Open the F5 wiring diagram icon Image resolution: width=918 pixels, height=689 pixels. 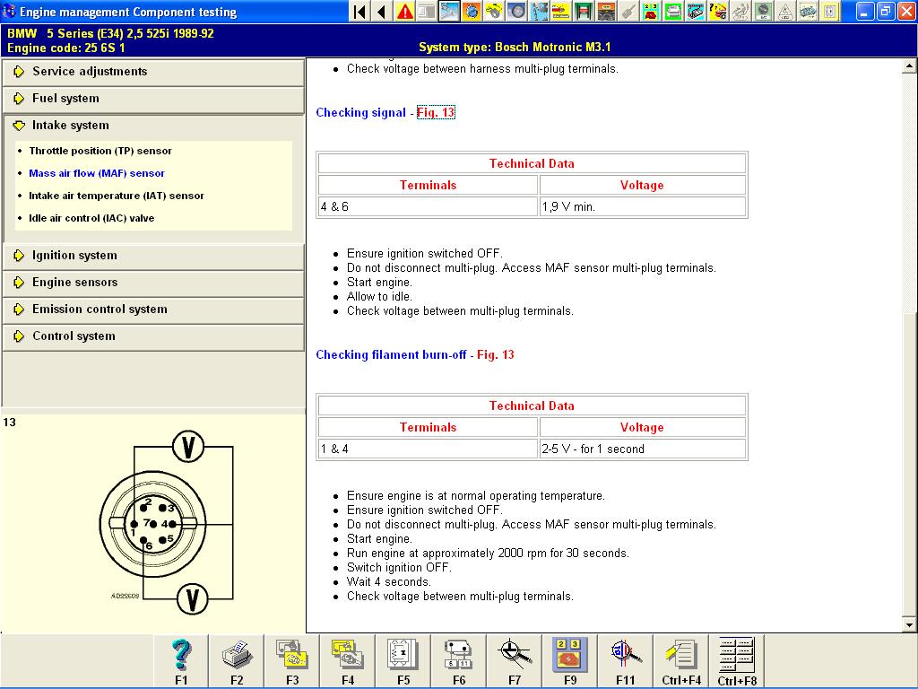point(403,661)
